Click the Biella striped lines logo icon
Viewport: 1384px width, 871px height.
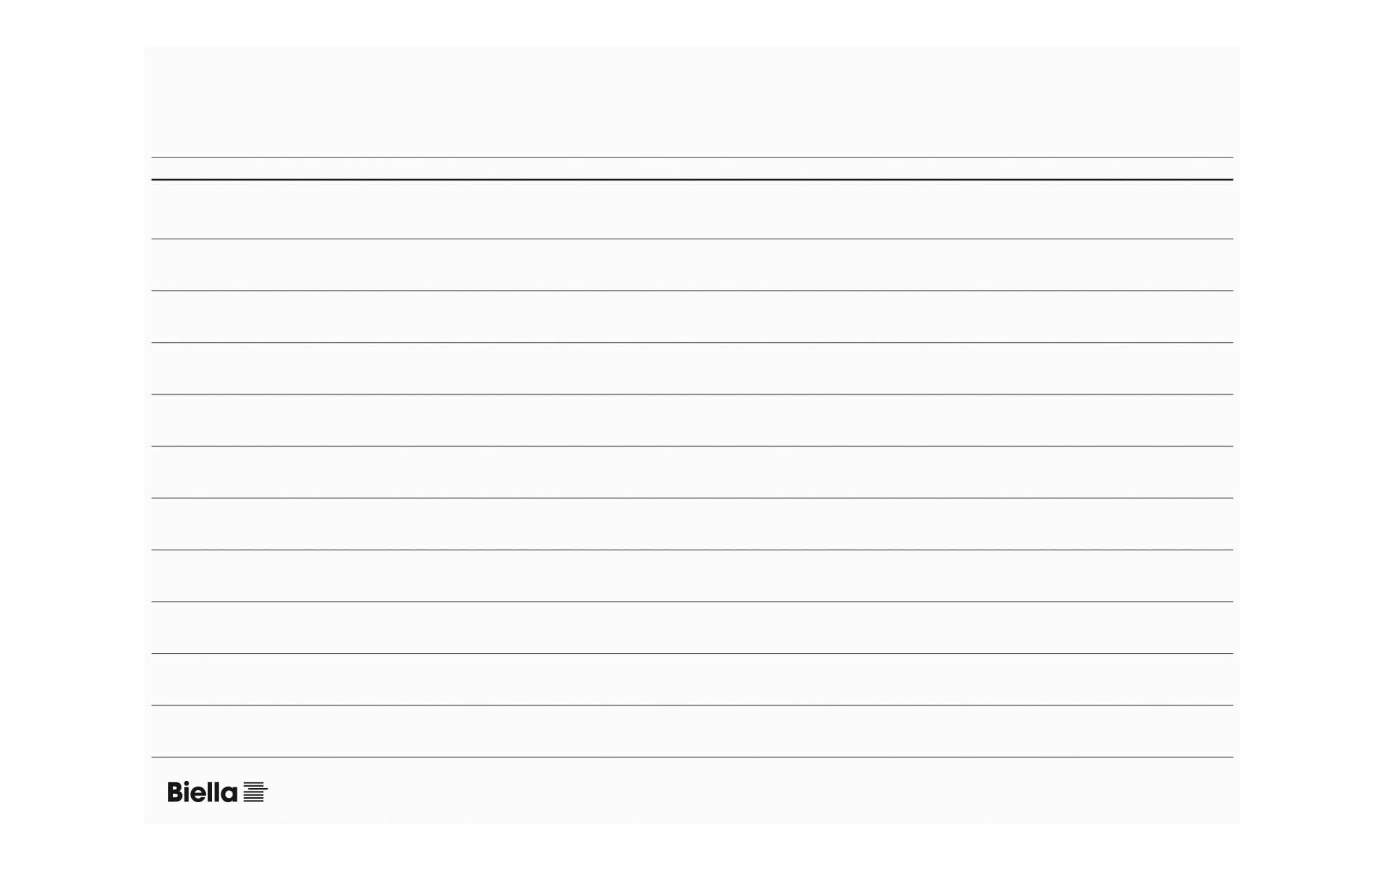255,792
